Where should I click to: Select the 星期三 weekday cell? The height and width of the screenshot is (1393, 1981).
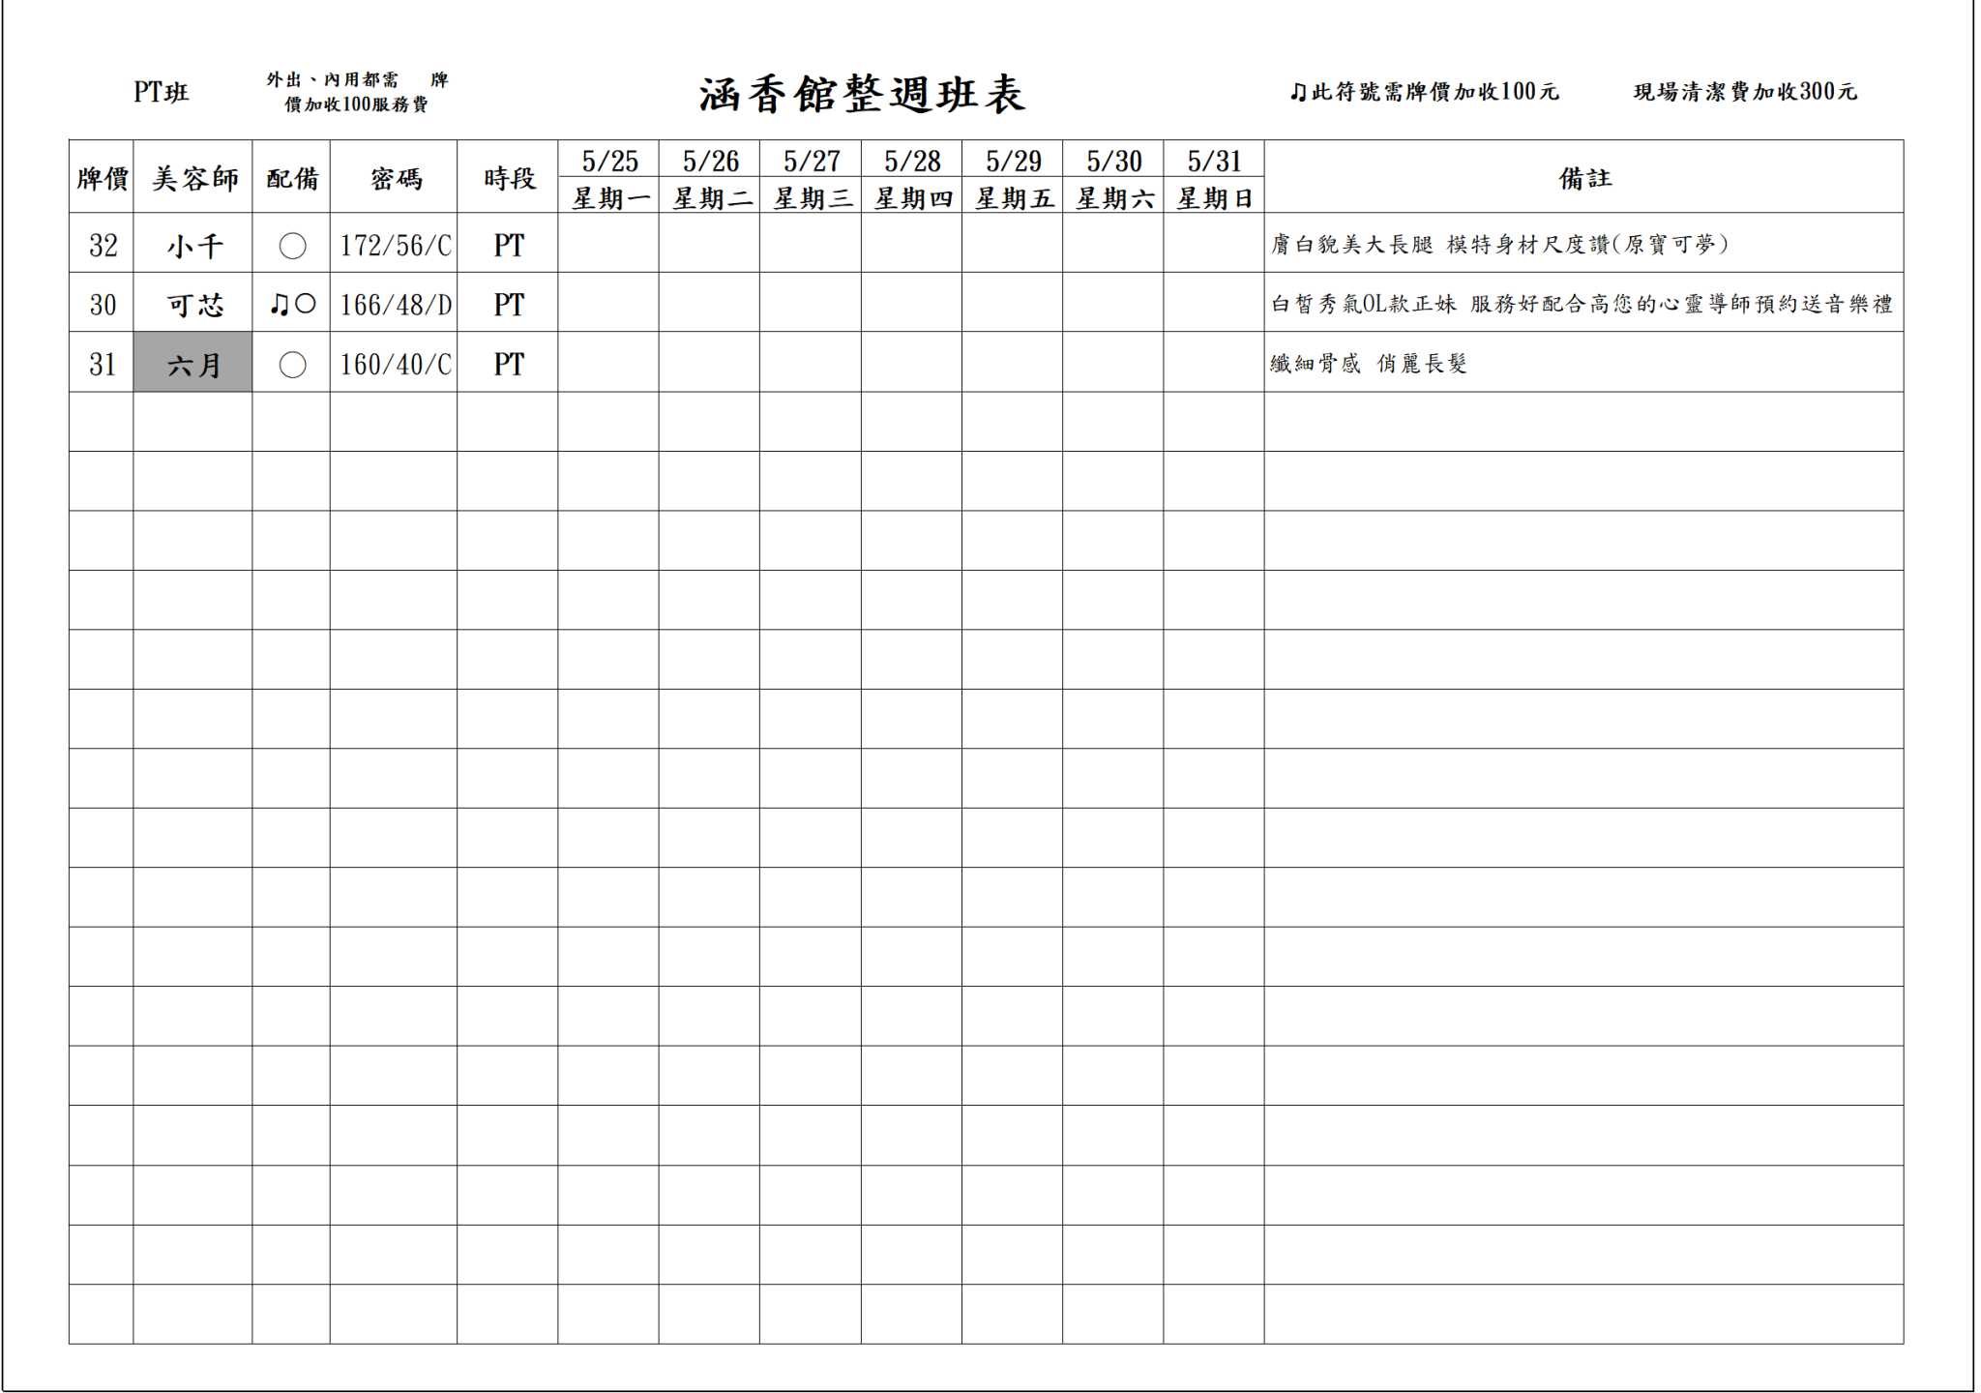(x=811, y=196)
